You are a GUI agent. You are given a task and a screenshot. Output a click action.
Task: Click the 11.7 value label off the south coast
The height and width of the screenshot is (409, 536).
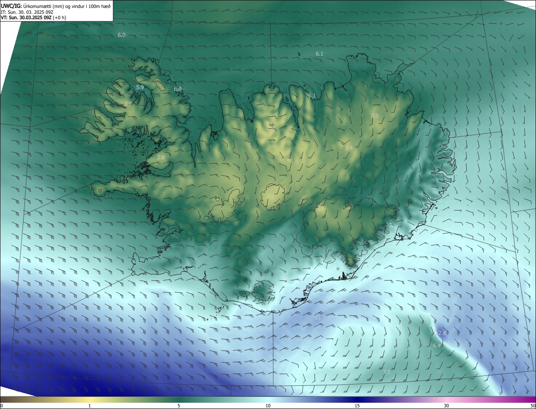click(320, 318)
